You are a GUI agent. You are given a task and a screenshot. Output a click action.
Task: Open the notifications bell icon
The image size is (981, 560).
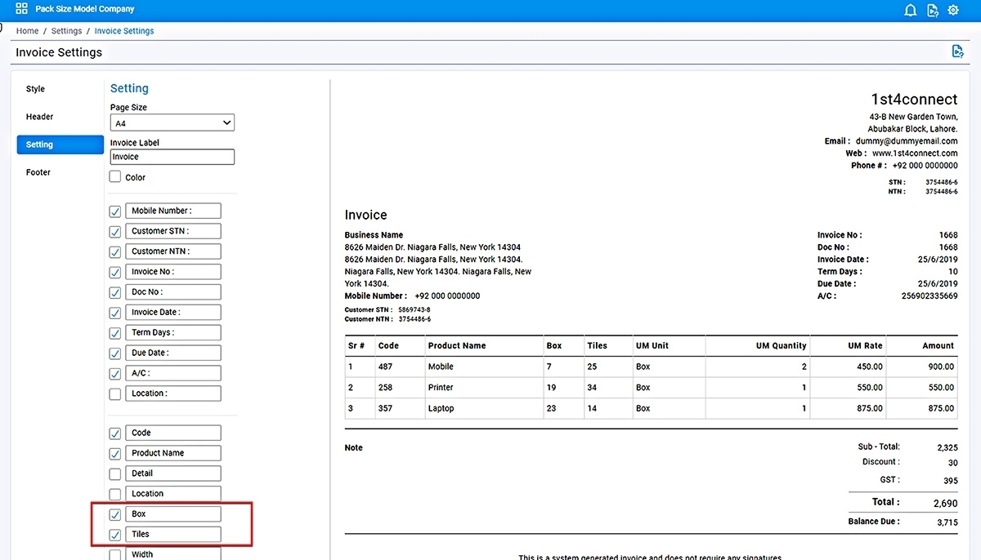(x=911, y=10)
